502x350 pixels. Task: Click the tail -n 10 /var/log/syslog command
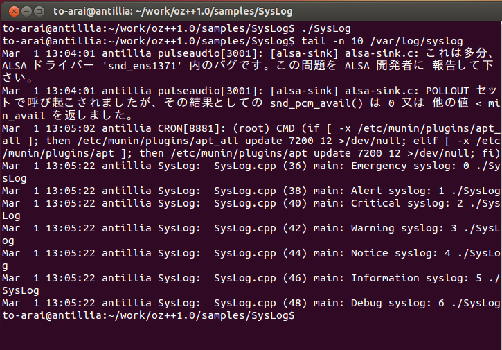point(382,42)
